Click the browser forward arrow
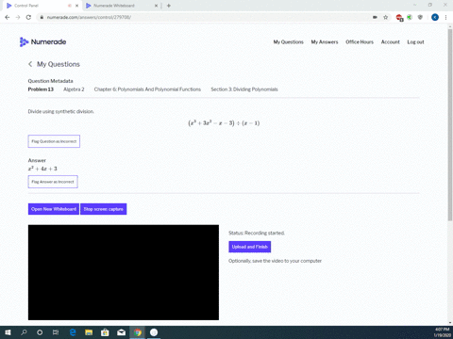The image size is (453, 339). point(18,17)
